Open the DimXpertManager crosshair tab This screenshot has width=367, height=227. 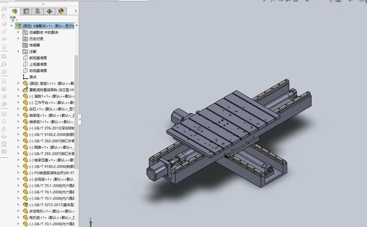[x=49, y=11]
